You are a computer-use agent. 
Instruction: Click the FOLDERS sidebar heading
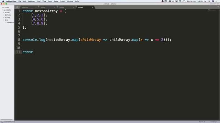[x=5, y=8]
